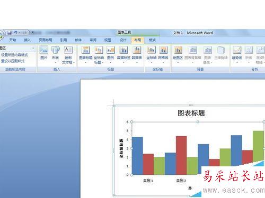Switch to the 开始 Home tab
The width and height of the screenshot is (265, 198).
[13, 40]
